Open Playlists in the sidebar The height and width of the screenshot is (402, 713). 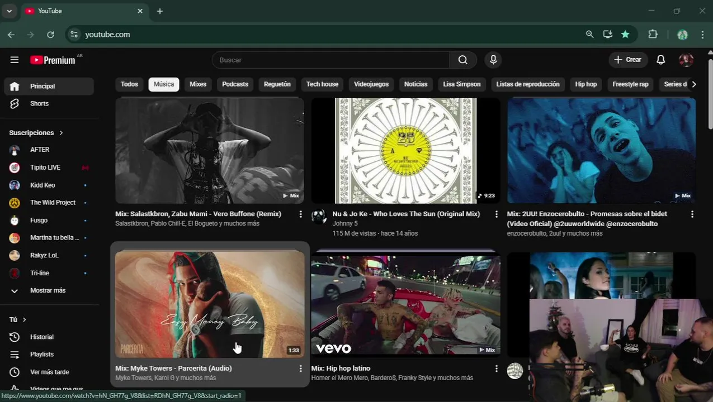pyautogui.click(x=49, y=355)
